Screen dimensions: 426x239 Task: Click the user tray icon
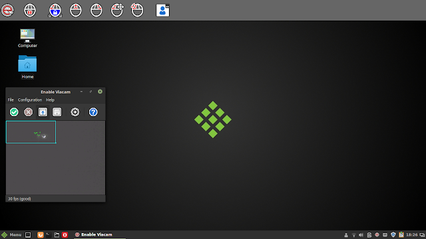(346, 235)
